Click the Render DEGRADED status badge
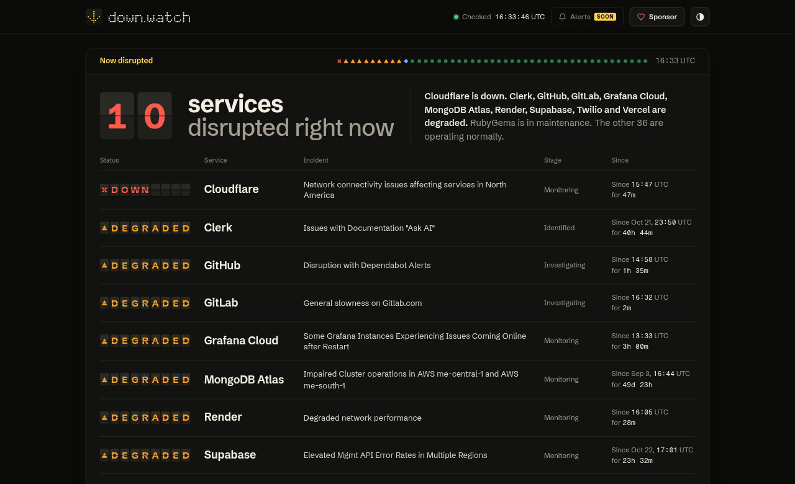Image resolution: width=795 pixels, height=484 pixels. click(145, 417)
